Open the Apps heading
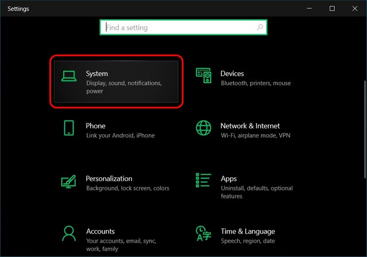This screenshot has height=257, width=367. (x=229, y=179)
